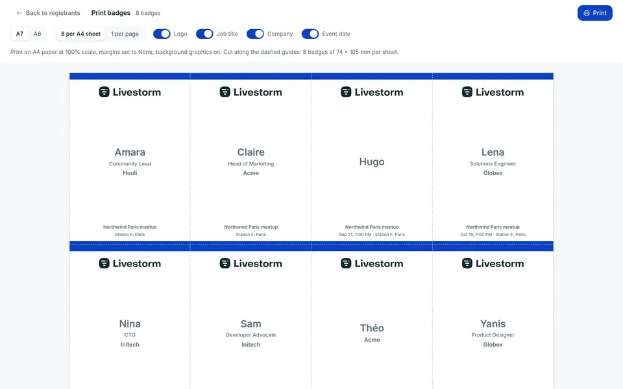Click the name Sam on badge

click(x=250, y=324)
